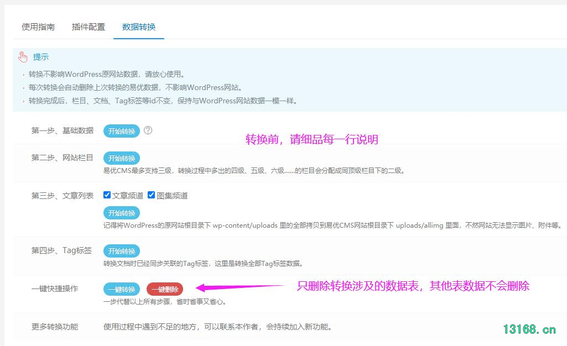Switch to the 使用指南 tab
Image resolution: width=567 pixels, height=346 pixels.
coord(38,27)
